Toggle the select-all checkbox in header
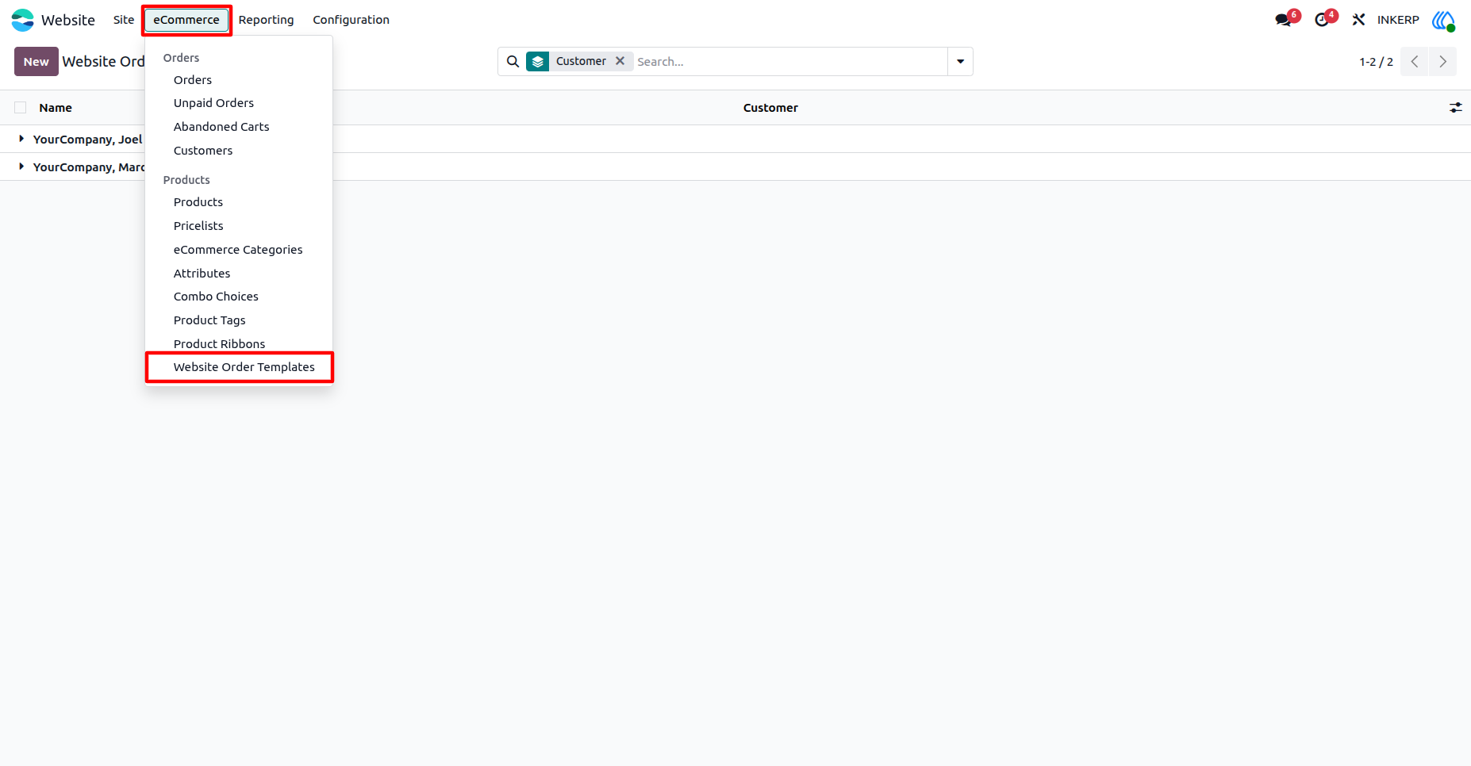The width and height of the screenshot is (1471, 766). 21,108
